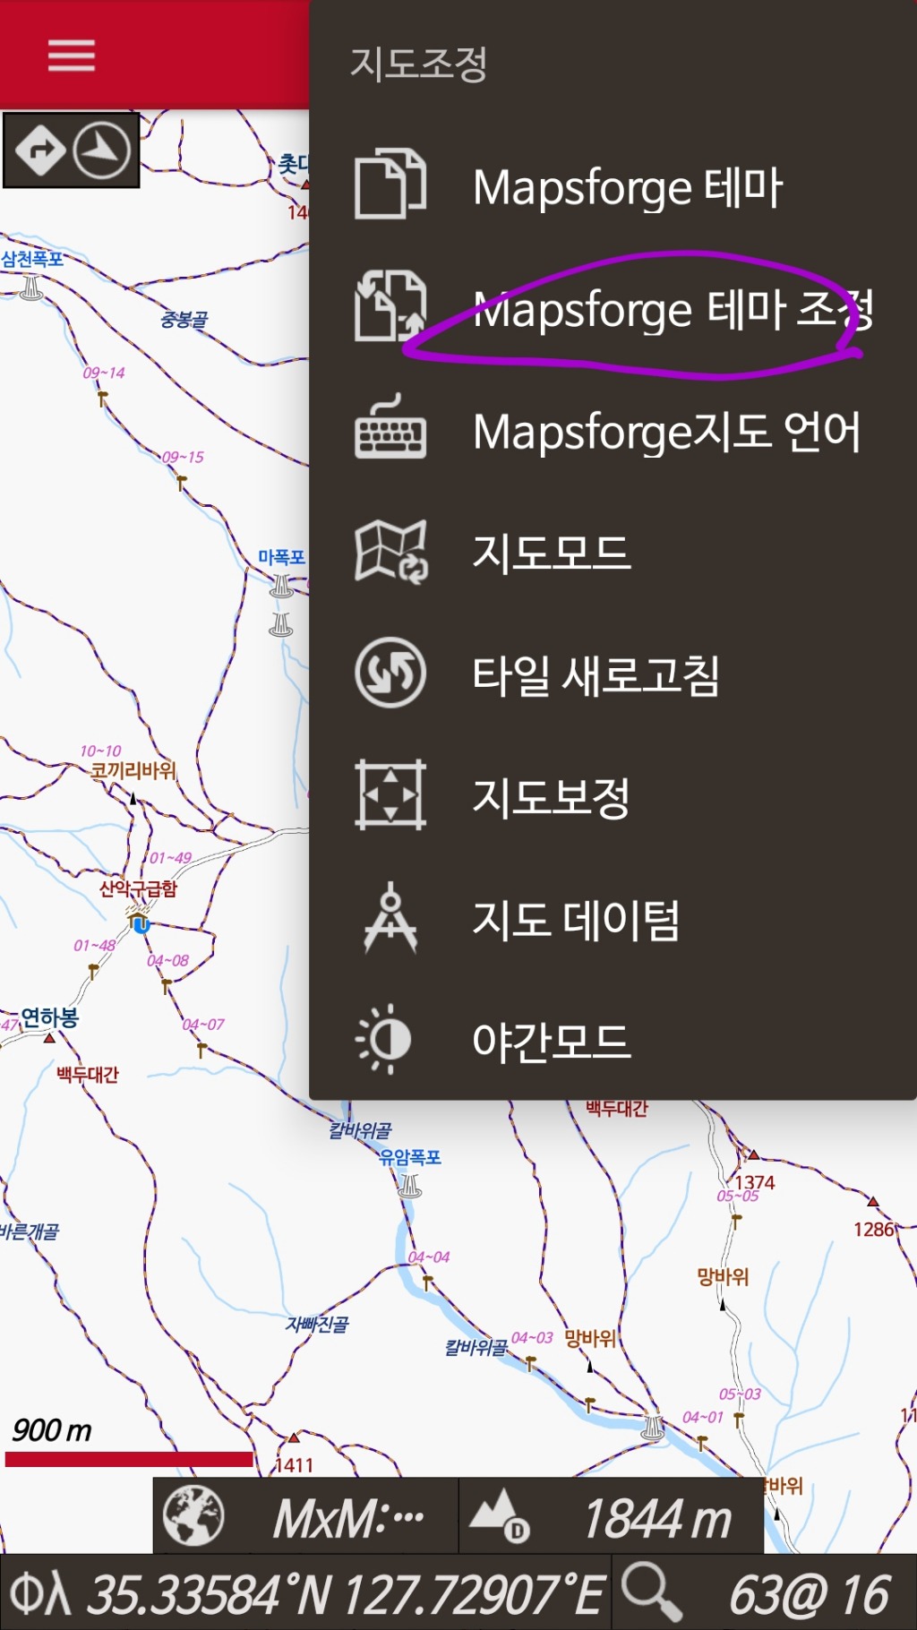917x1630 pixels.
Task: Tap the 900 m scale bar
Action: pyautogui.click(x=129, y=1459)
